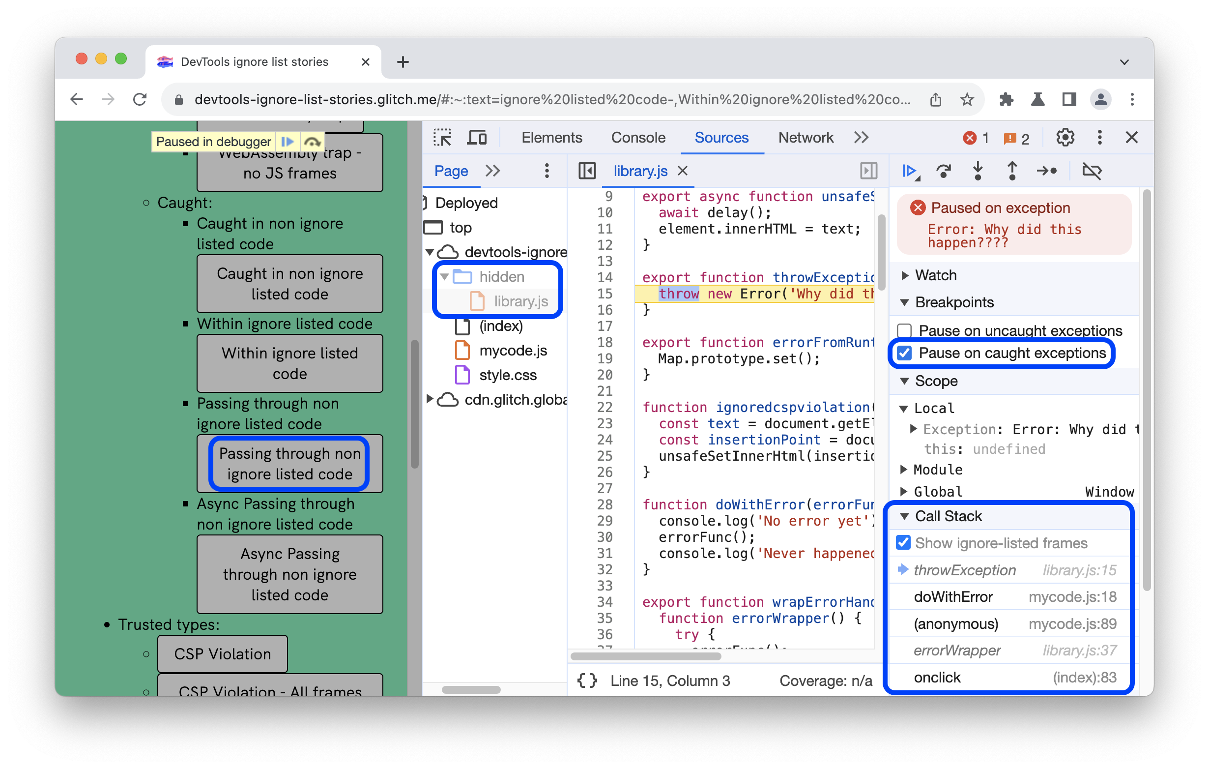Click the Step out of current function icon
This screenshot has height=769, width=1209.
click(1013, 170)
